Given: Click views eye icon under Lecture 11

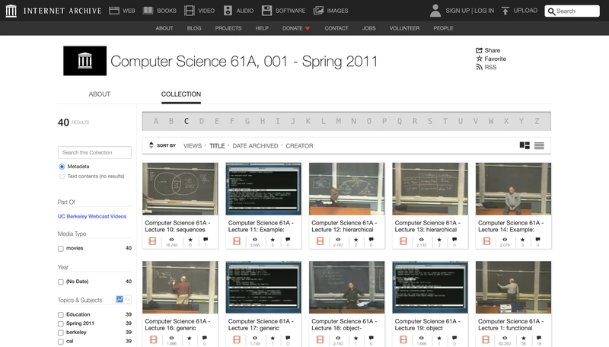Looking at the screenshot, I should [255, 240].
